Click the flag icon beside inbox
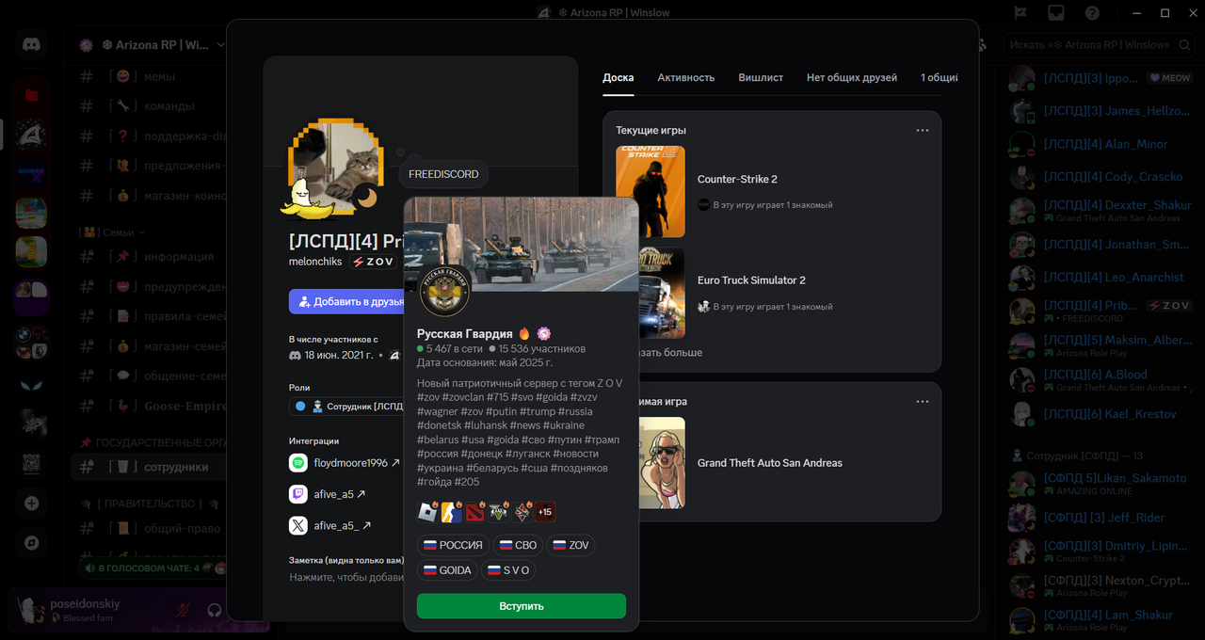 [1020, 13]
